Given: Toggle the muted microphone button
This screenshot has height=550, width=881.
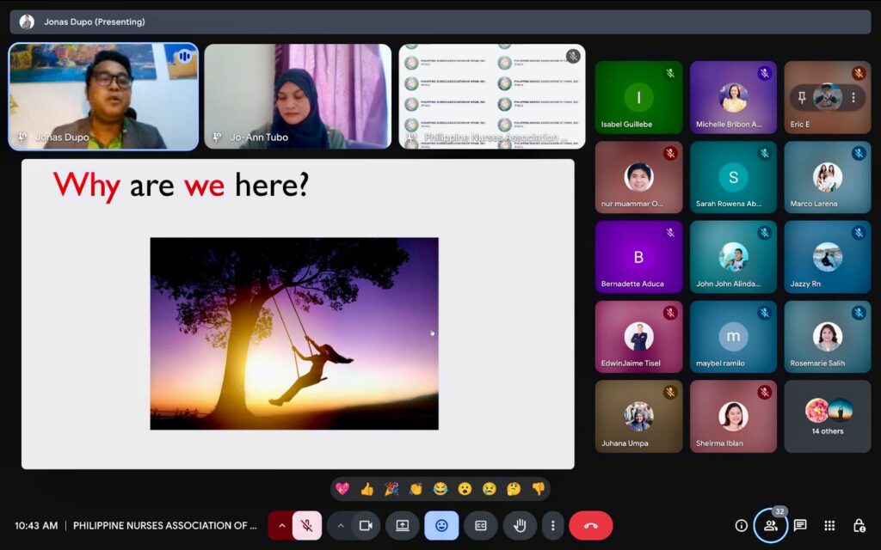Looking at the screenshot, I should (306, 525).
